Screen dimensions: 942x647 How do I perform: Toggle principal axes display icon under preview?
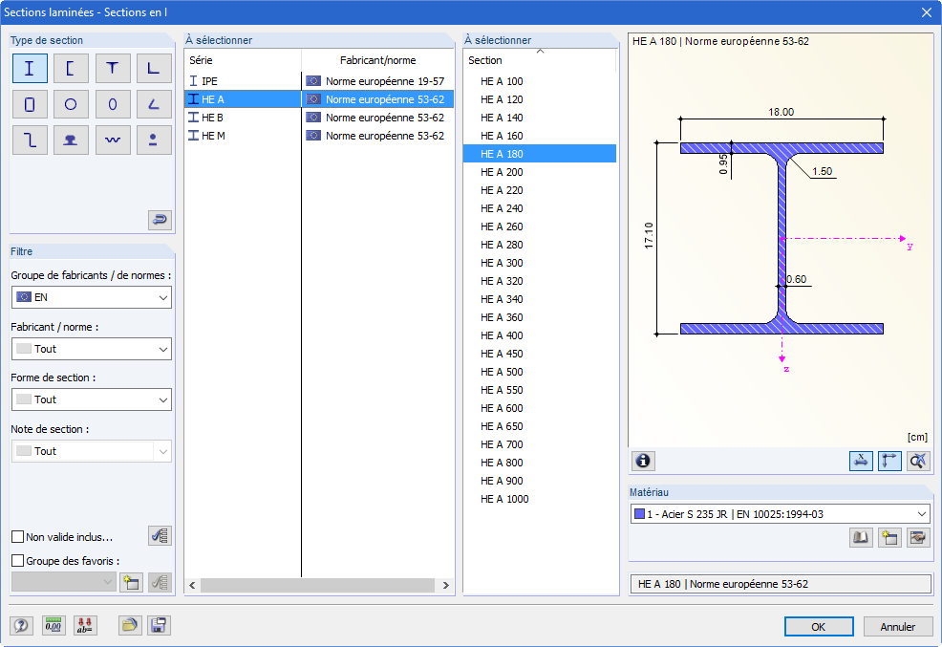point(889,461)
